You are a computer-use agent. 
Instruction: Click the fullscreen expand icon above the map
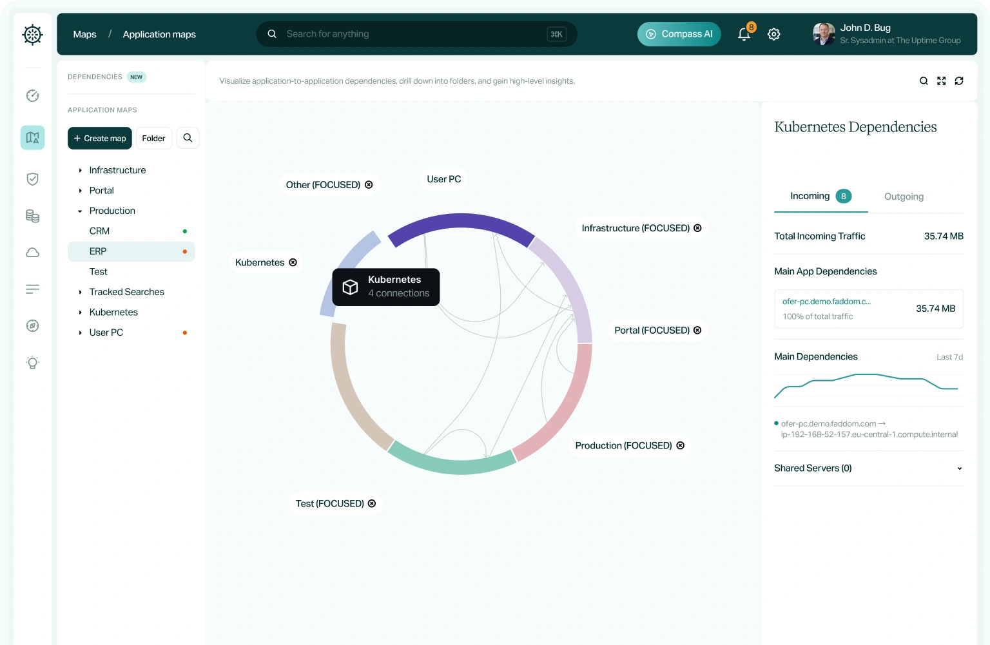pyautogui.click(x=942, y=81)
